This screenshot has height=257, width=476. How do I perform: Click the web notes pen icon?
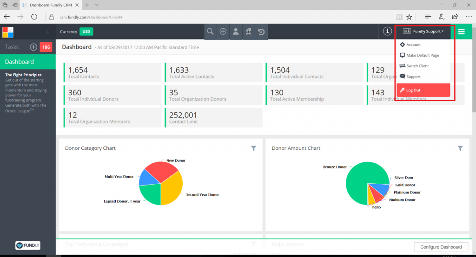point(442,17)
